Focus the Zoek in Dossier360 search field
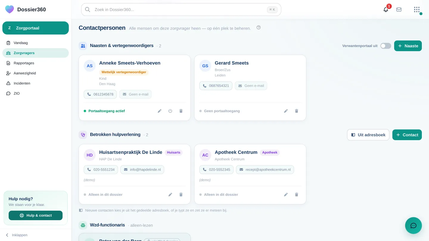 click(x=181, y=10)
